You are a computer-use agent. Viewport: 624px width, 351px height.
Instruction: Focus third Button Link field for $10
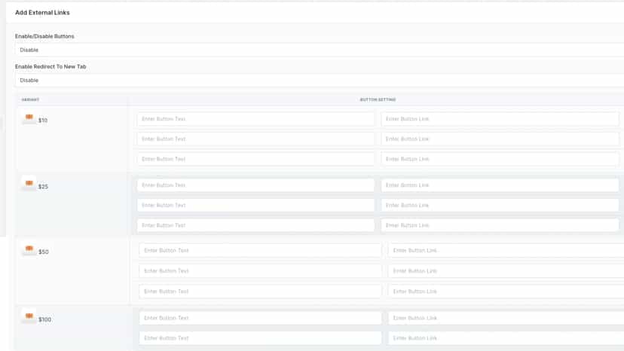point(500,159)
